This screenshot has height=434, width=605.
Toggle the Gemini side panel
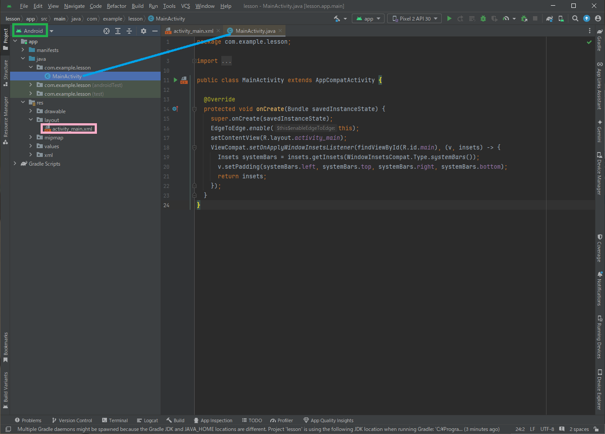pyautogui.click(x=600, y=131)
